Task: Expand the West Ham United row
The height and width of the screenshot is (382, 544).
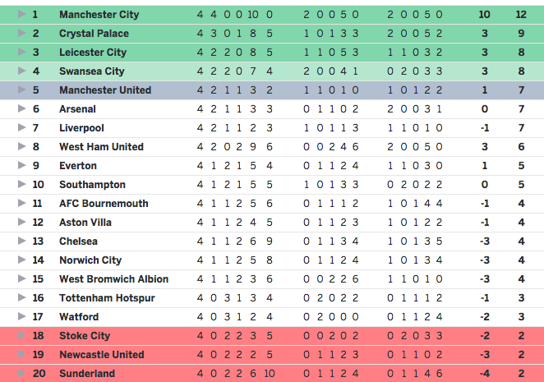Action: click(21, 147)
